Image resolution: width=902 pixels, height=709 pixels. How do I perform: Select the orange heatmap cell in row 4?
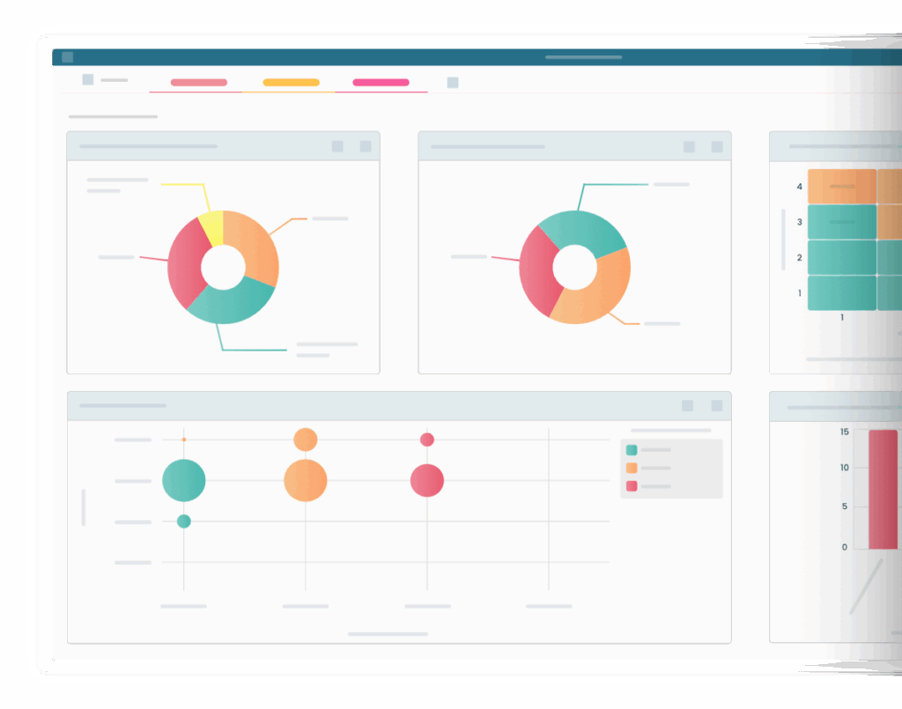[x=842, y=187]
